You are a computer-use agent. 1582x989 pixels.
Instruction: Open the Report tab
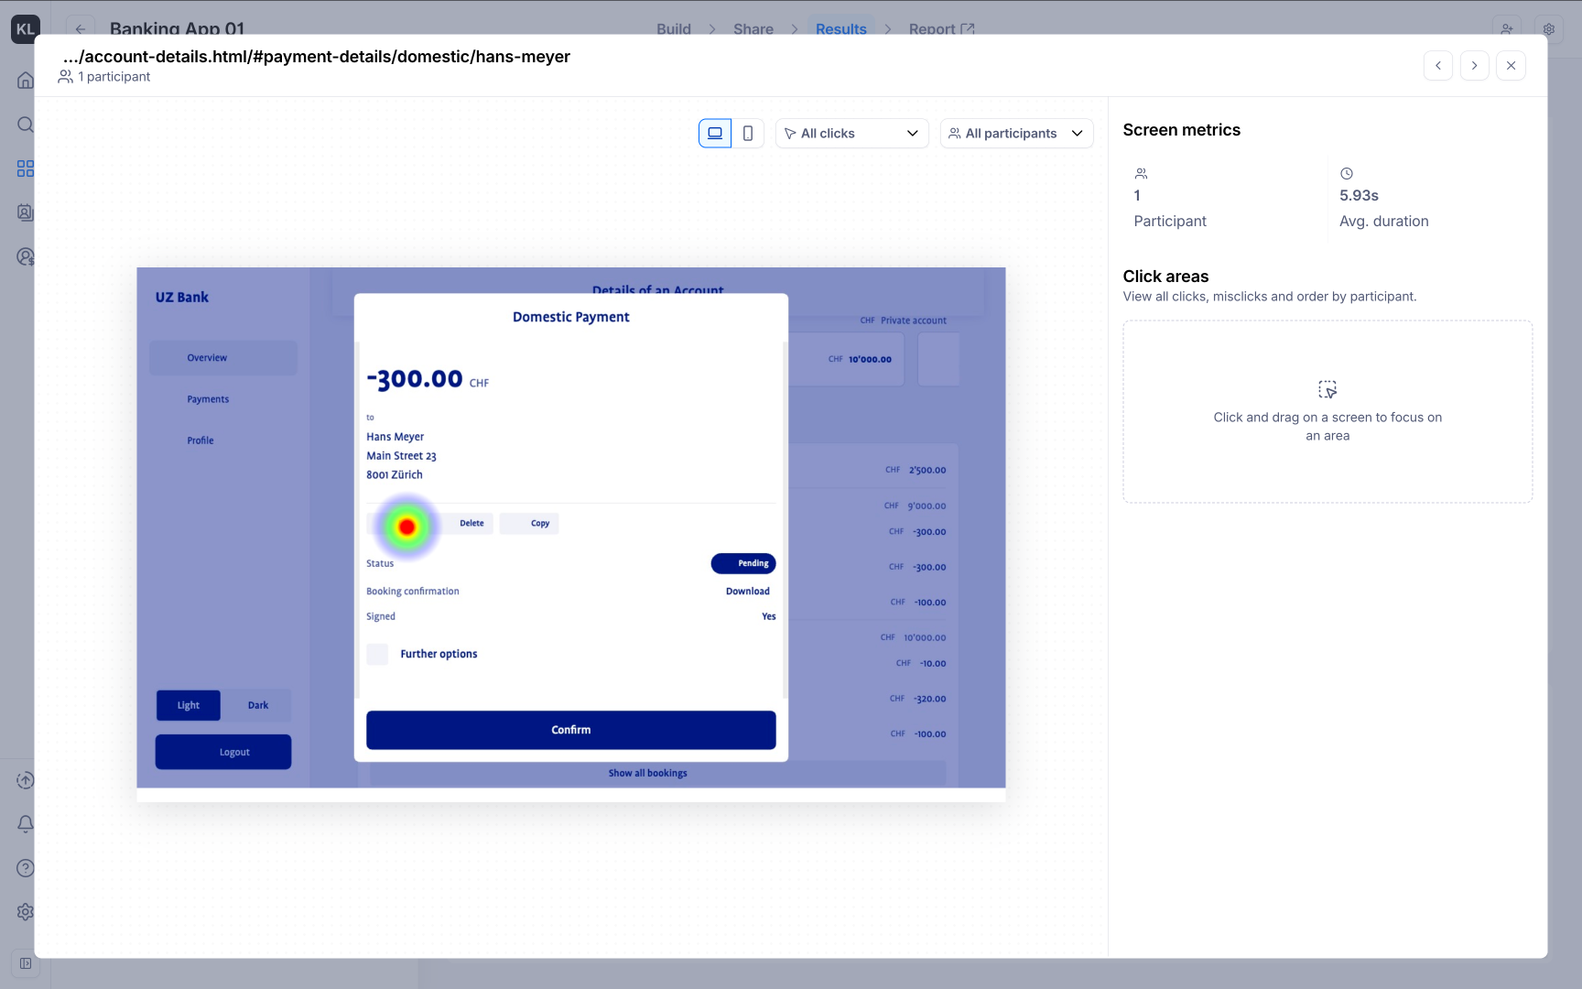(x=941, y=29)
